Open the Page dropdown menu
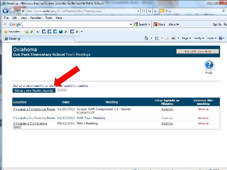Image resolution: width=227 pixels, height=170 pixels. [186, 38]
